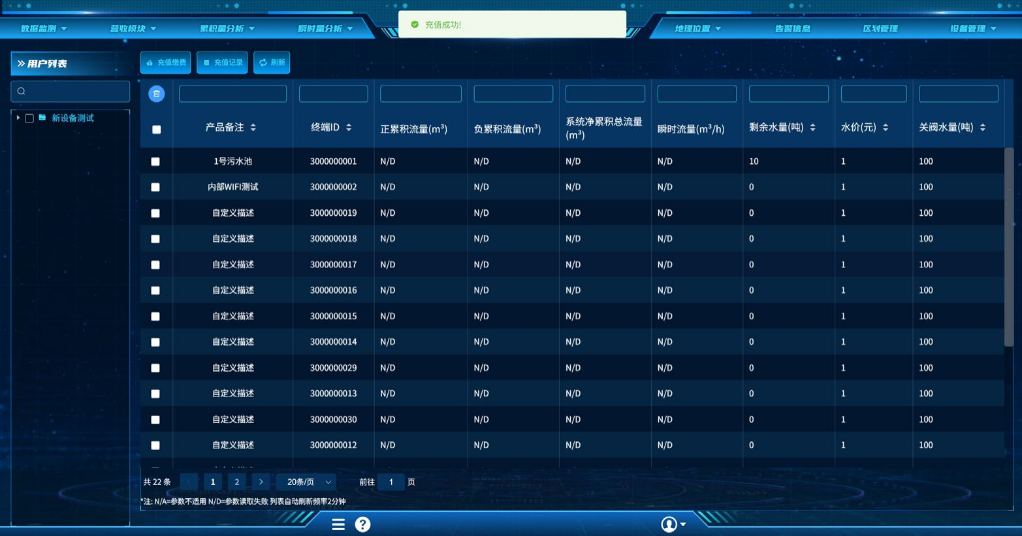This screenshot has width=1022, height=536.
Task: Click the blue trash delete icon
Action: coord(156,94)
